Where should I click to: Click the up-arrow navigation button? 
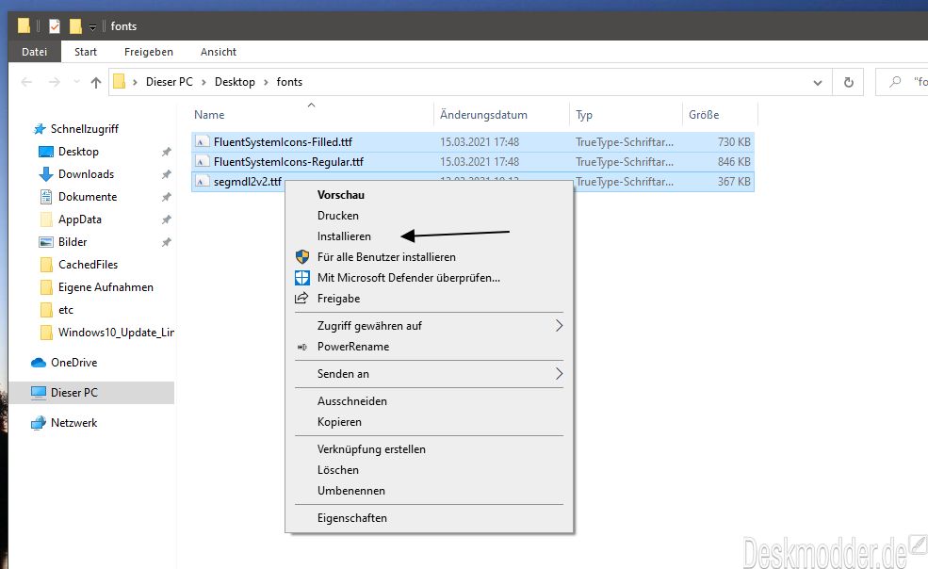pyautogui.click(x=95, y=82)
